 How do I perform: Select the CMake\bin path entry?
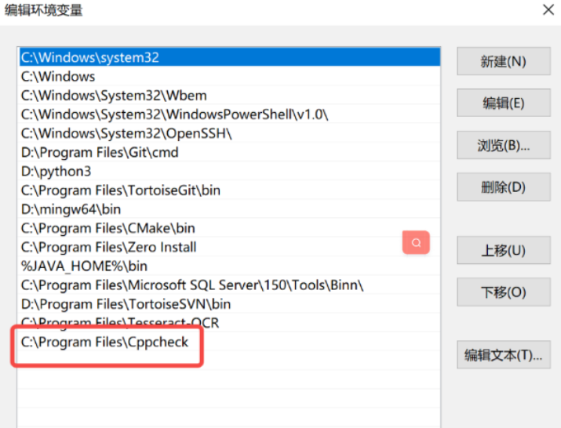click(x=230, y=228)
